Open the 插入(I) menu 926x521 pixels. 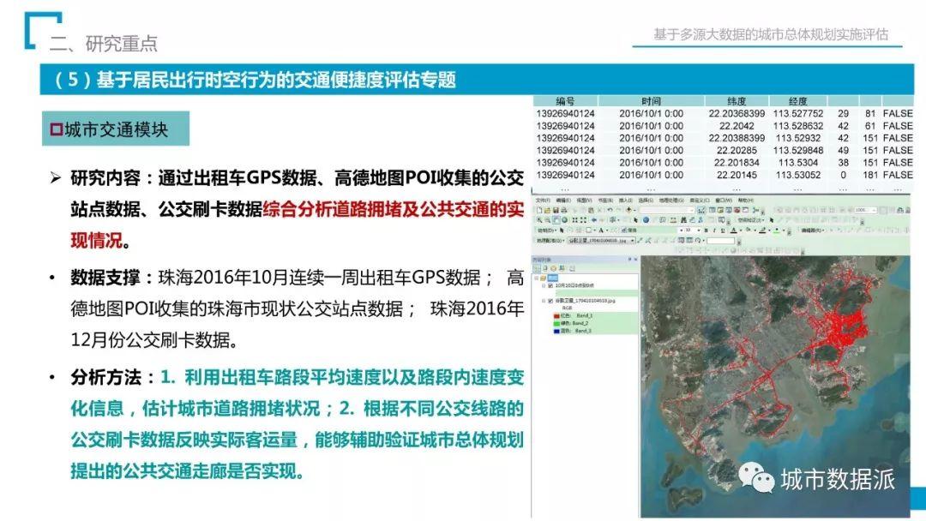[625, 200]
